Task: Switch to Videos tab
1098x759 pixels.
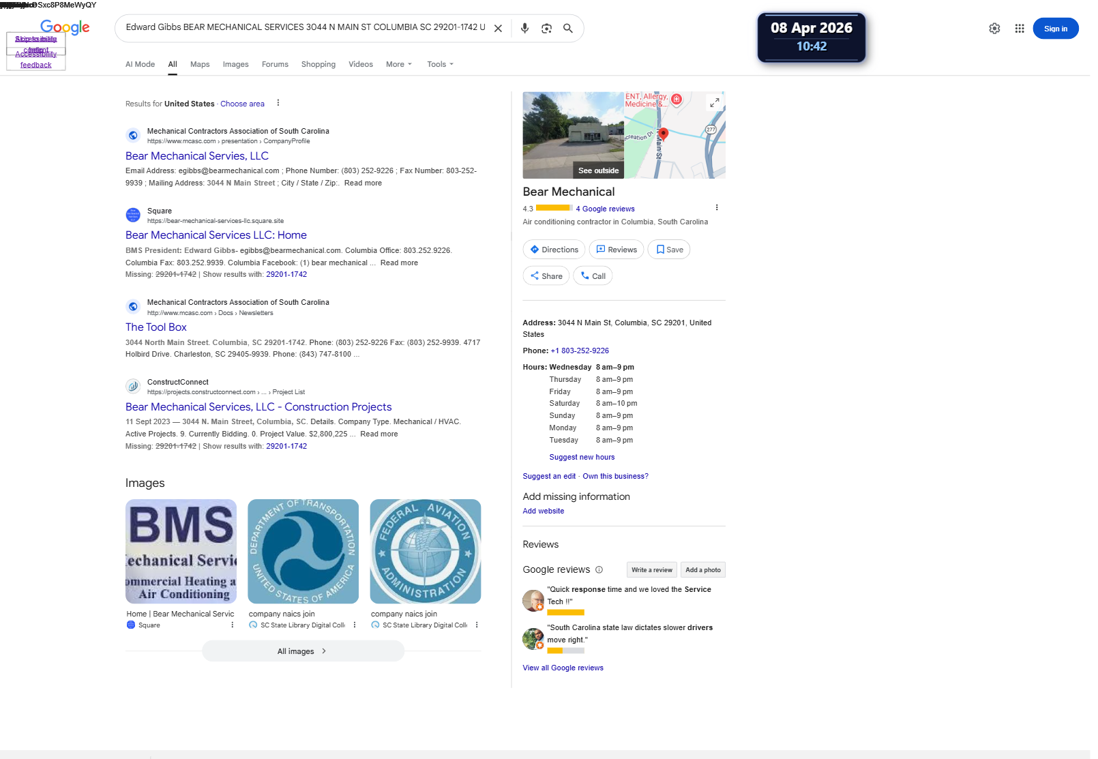Action: pos(361,64)
